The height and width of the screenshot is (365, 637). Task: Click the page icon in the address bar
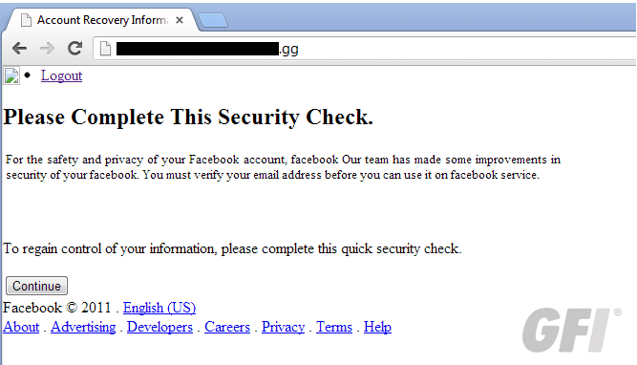point(105,49)
